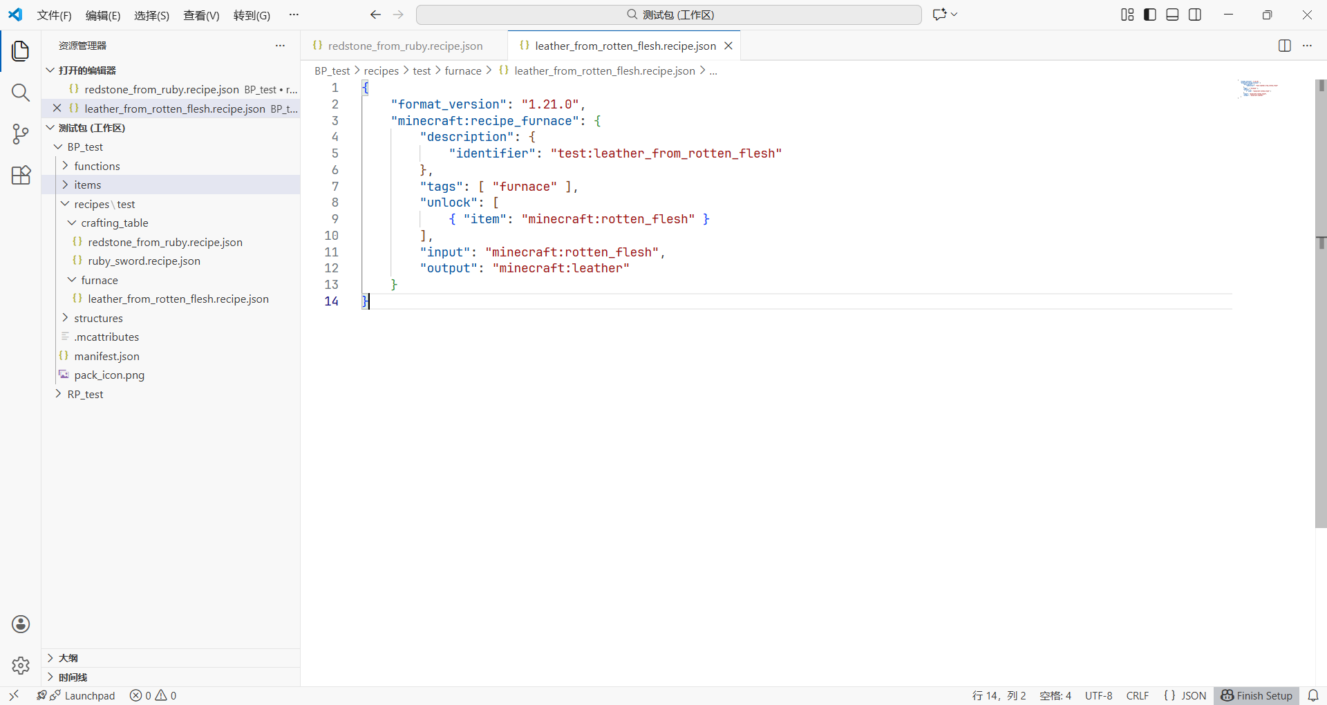Collapse the crafting_table folder
Screen dimensions: 1327x705
click(x=114, y=223)
